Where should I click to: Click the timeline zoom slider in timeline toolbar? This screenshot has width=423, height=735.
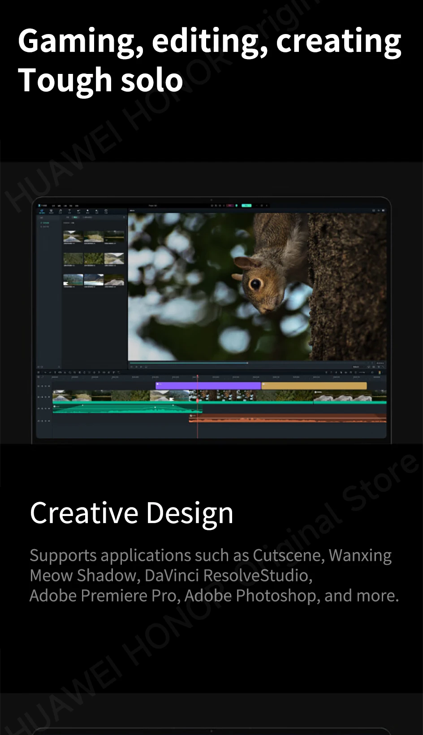click(x=362, y=372)
